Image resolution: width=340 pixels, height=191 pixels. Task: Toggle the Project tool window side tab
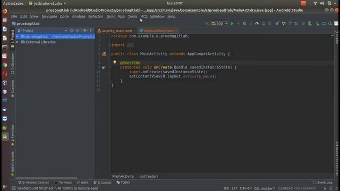13,39
